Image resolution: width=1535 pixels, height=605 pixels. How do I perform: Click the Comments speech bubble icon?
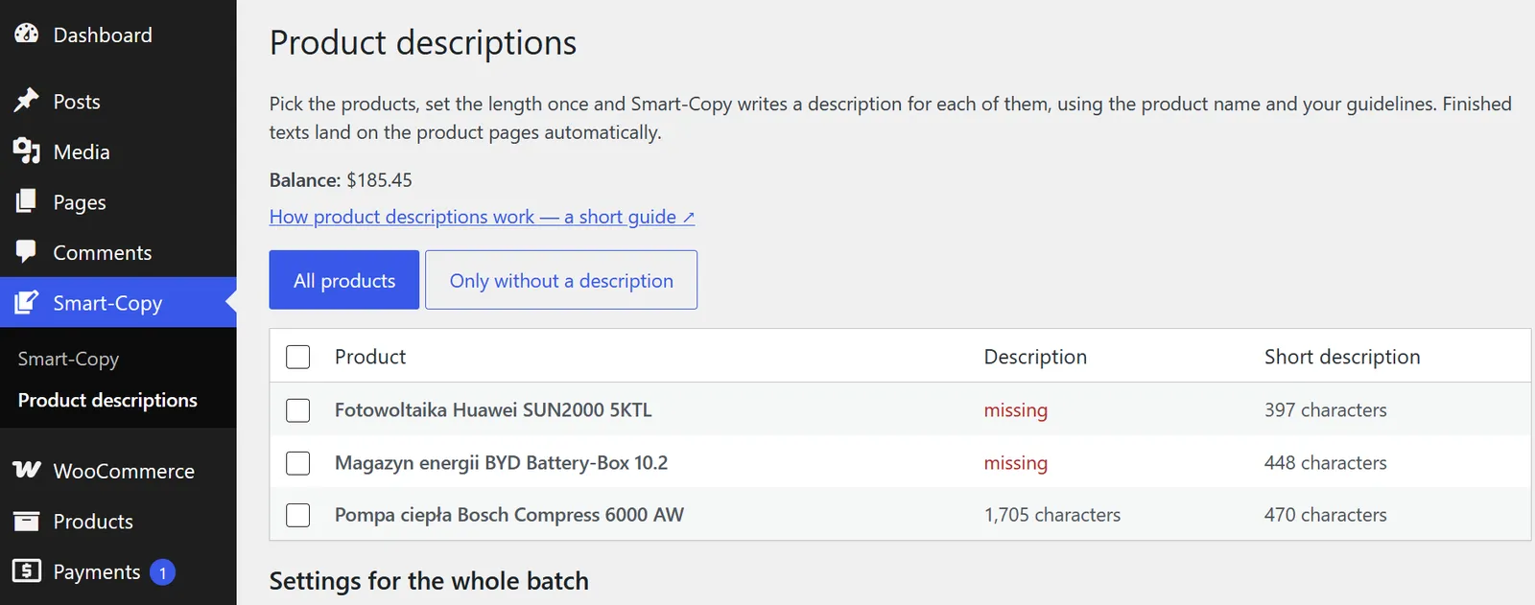(x=27, y=251)
